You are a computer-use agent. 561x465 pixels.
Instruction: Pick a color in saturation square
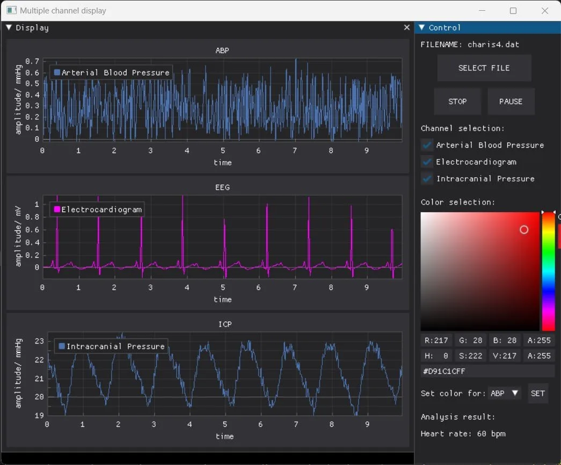click(480, 271)
